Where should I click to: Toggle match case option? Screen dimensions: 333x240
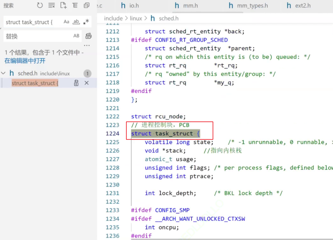coord(66,22)
